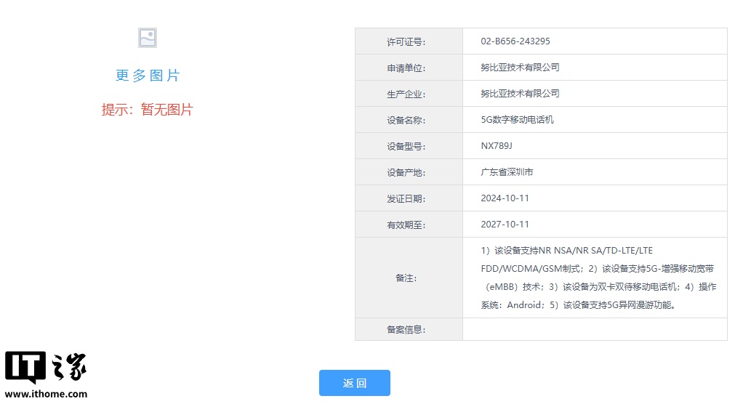The width and height of the screenshot is (743, 404).
Task: Select the issue date 2024-10-11
Action: coord(505,198)
